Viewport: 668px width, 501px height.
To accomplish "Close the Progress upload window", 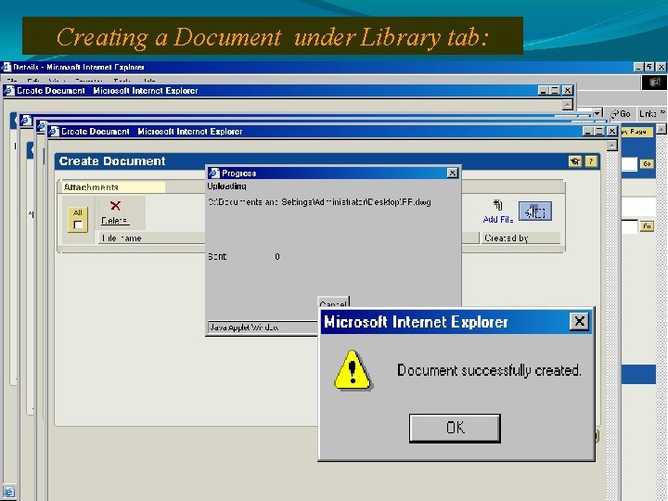I will point(453,173).
